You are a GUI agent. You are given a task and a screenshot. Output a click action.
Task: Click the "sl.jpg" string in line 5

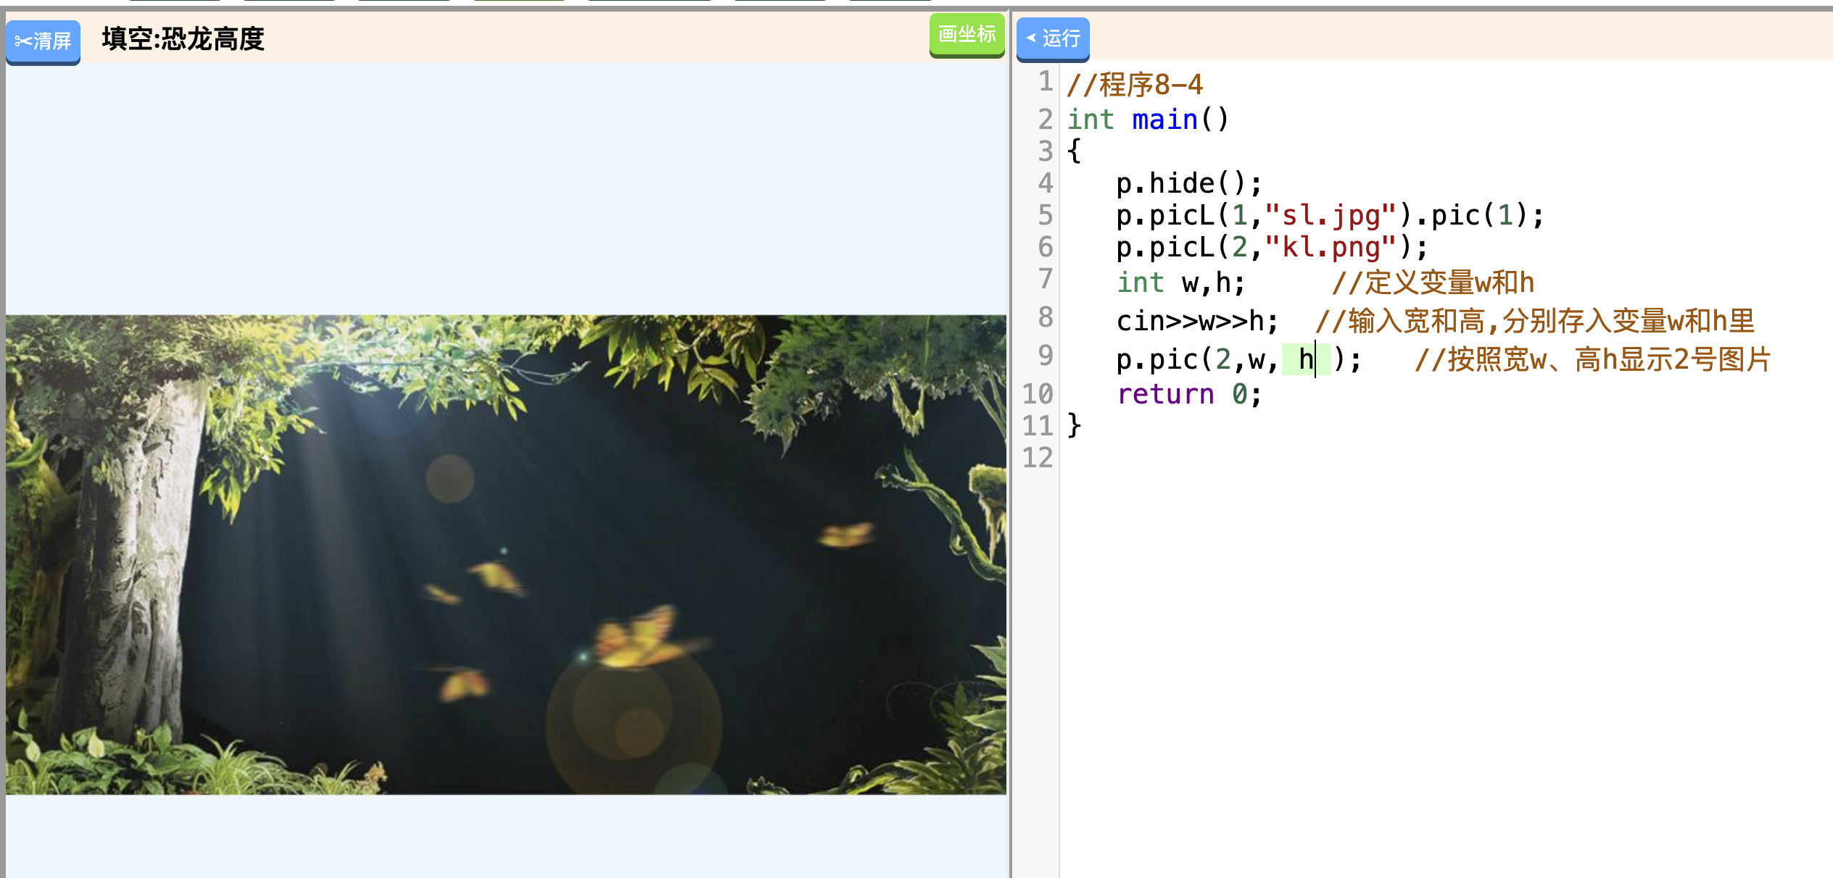click(1330, 215)
